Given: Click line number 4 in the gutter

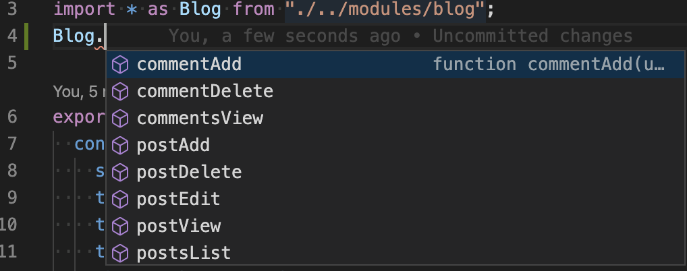Looking at the screenshot, I should coord(12,36).
